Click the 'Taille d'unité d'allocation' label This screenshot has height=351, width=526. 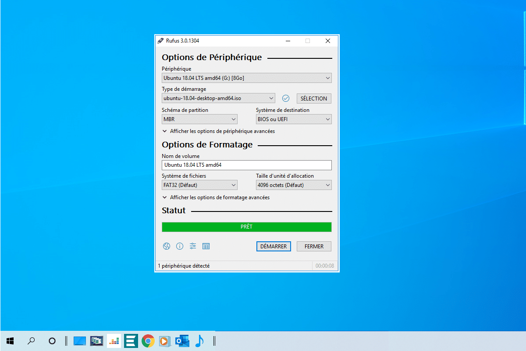pyautogui.click(x=285, y=176)
